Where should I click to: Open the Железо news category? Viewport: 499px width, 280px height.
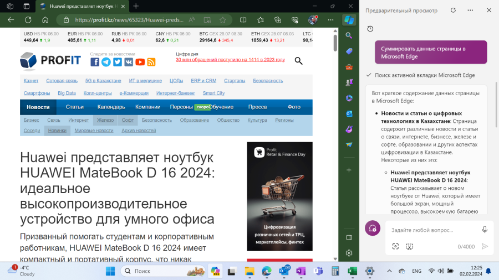coord(105,120)
